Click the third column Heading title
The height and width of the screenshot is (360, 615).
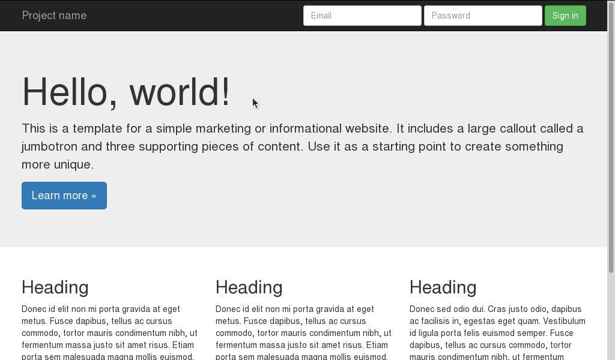click(x=443, y=287)
